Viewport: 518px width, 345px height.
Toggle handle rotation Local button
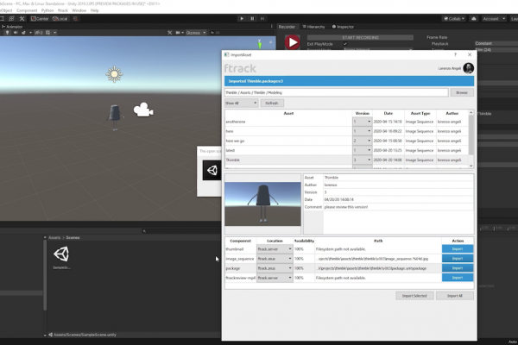coord(60,18)
